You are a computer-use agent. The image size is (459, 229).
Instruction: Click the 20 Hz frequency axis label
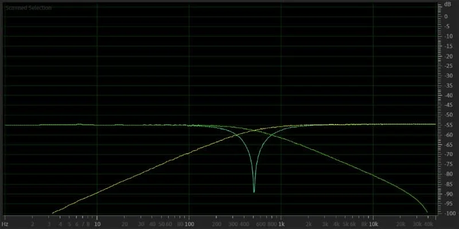125,224
